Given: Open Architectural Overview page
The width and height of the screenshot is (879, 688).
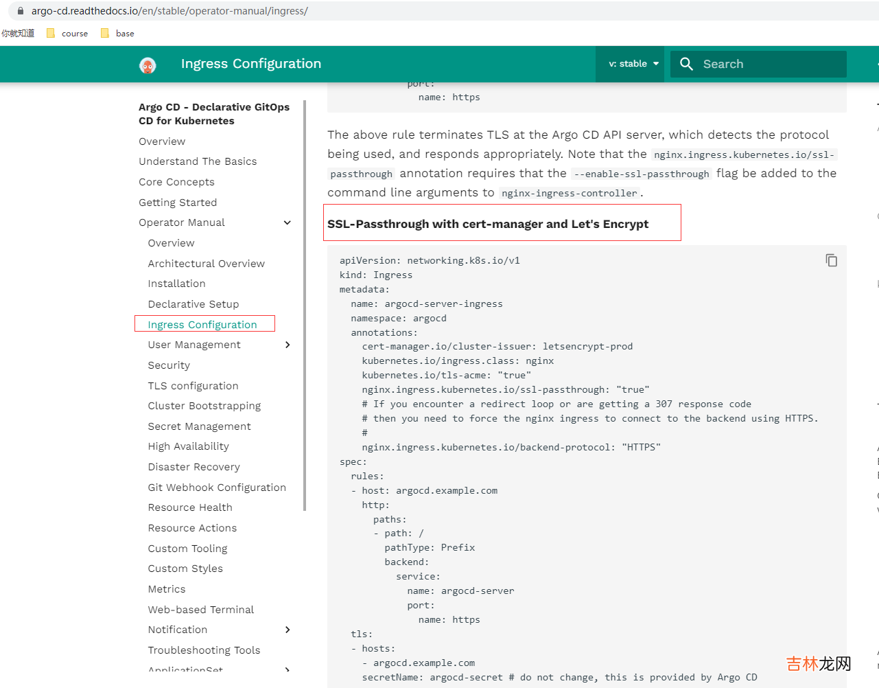Looking at the screenshot, I should coord(206,264).
